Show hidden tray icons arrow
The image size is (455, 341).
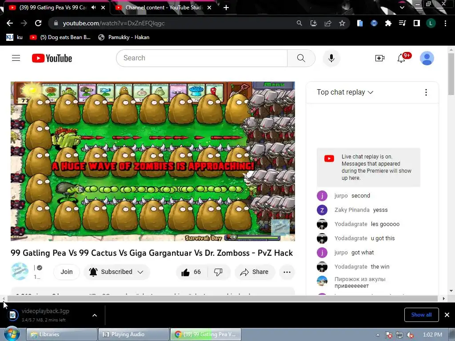tap(378, 335)
